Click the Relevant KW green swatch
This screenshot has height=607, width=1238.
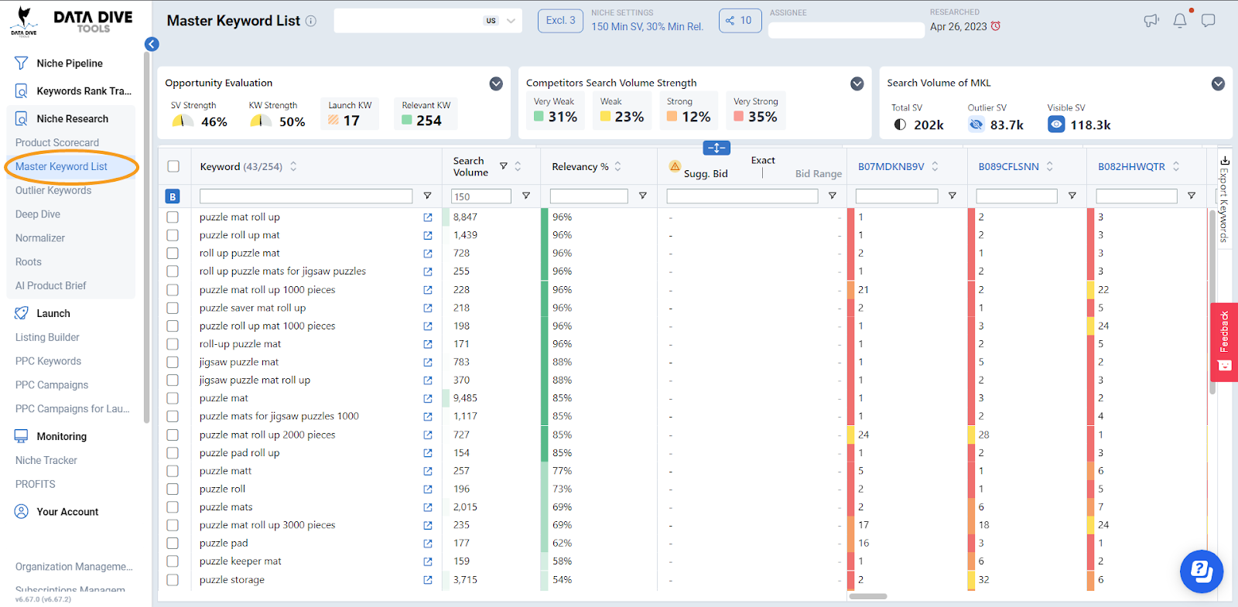click(x=407, y=120)
